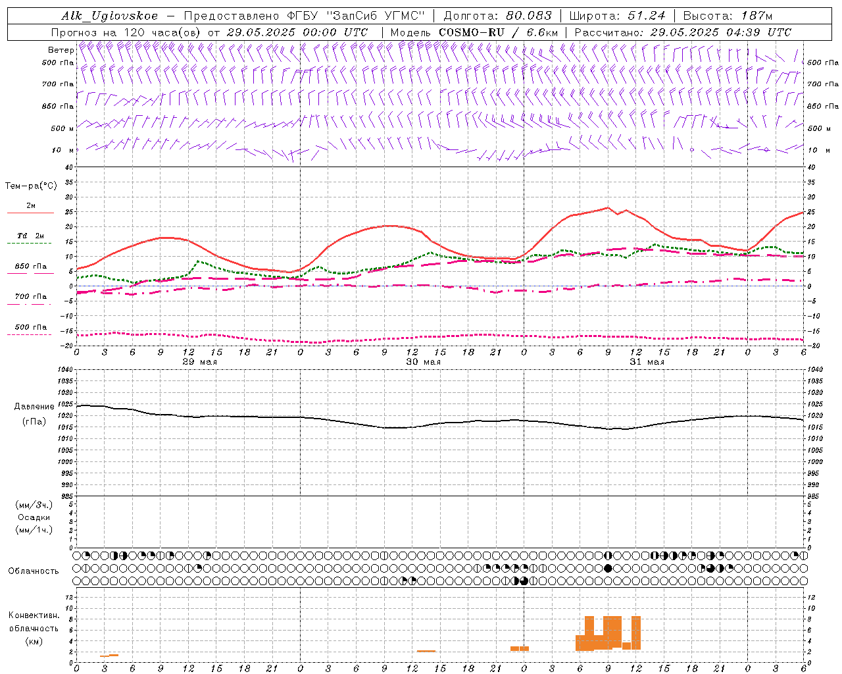Click the dotted magenta "500 гПа" temperature legend

[30, 327]
